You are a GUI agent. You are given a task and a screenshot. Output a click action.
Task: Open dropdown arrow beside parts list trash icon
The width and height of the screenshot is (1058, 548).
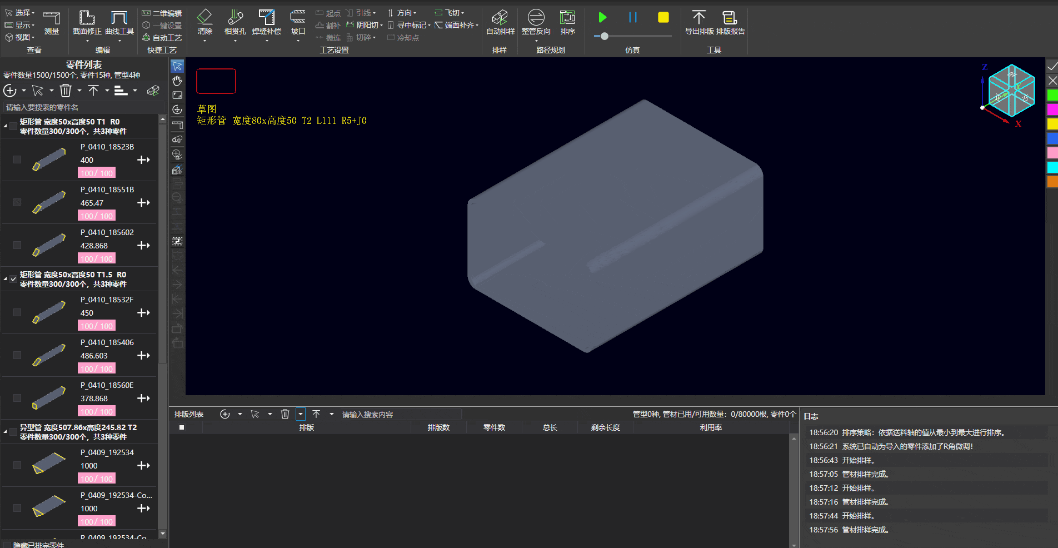point(79,91)
